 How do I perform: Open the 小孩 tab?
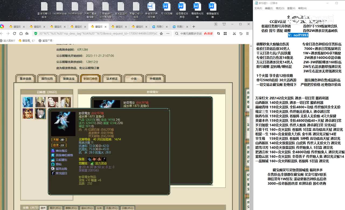134,79
